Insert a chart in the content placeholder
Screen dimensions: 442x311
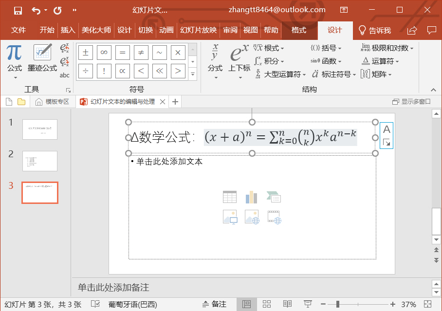[251, 197]
